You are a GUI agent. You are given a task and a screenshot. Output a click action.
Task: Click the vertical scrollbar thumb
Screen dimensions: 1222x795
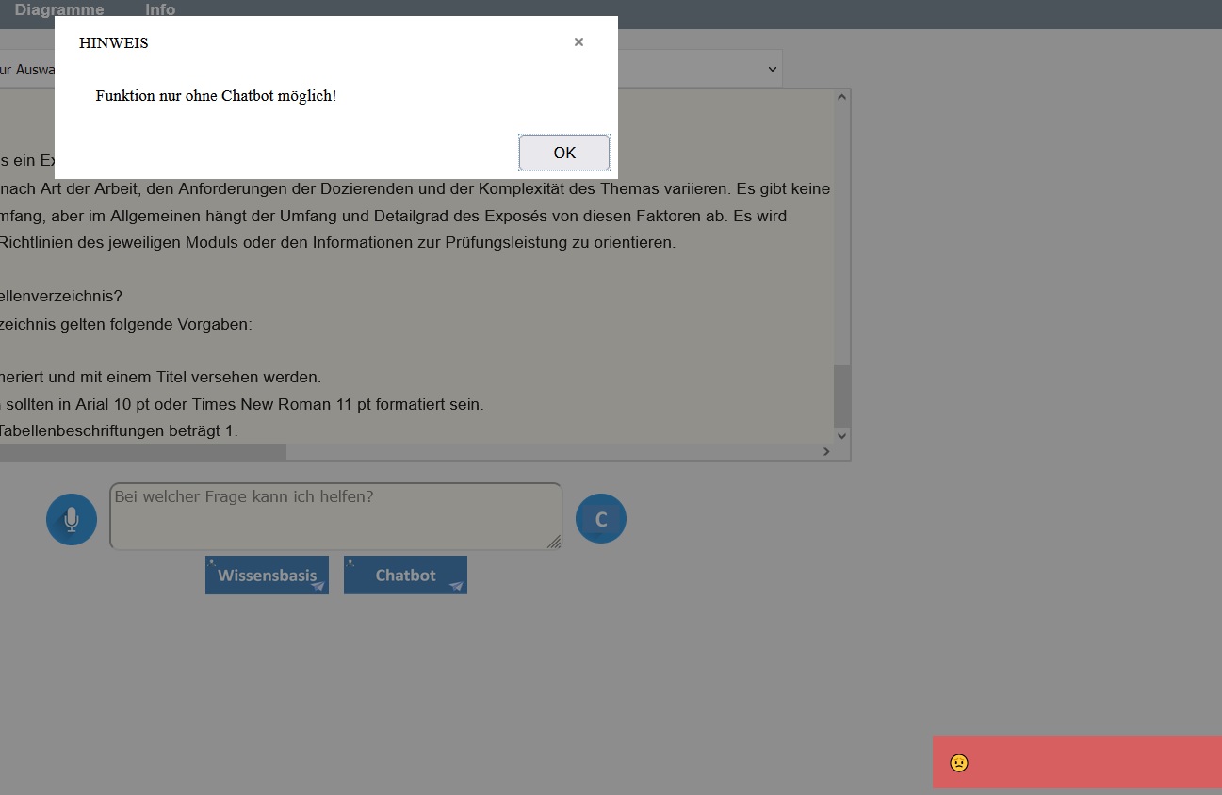click(842, 396)
